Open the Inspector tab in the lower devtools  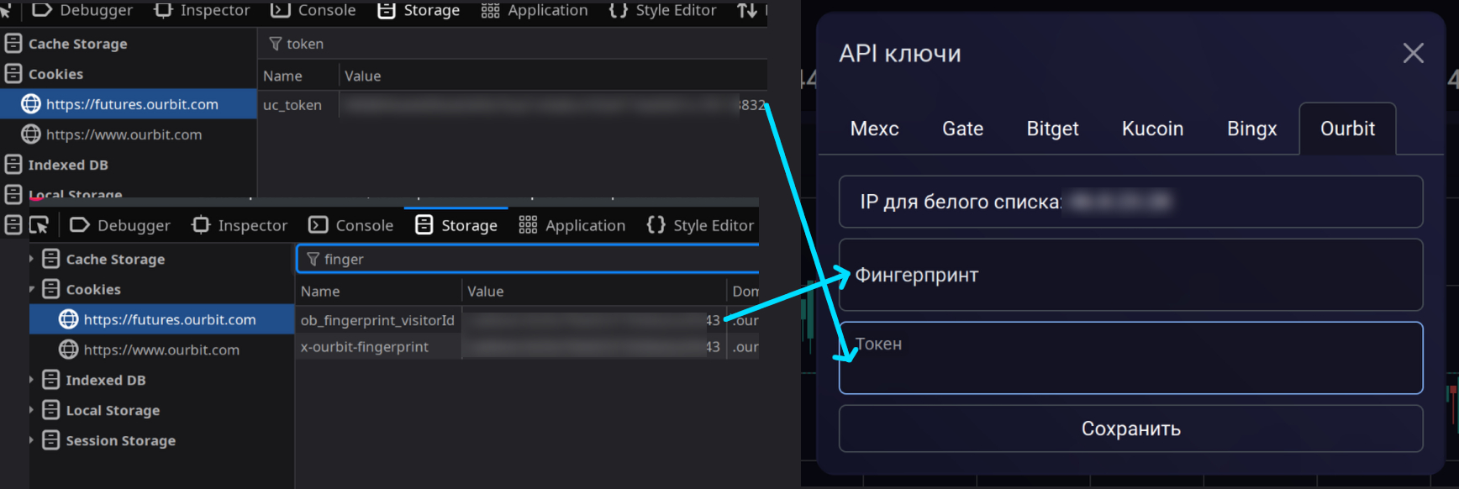[x=240, y=225]
